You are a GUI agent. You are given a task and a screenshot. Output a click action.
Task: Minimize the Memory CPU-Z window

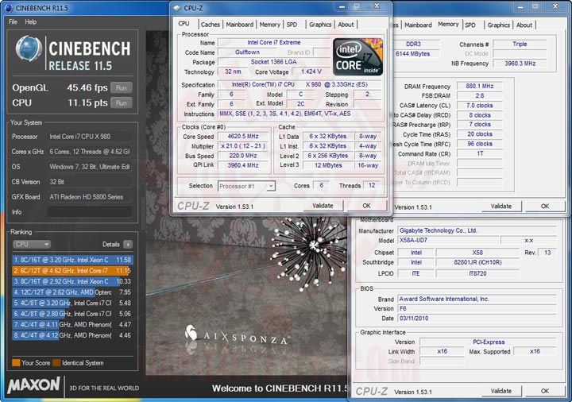(520, 7)
